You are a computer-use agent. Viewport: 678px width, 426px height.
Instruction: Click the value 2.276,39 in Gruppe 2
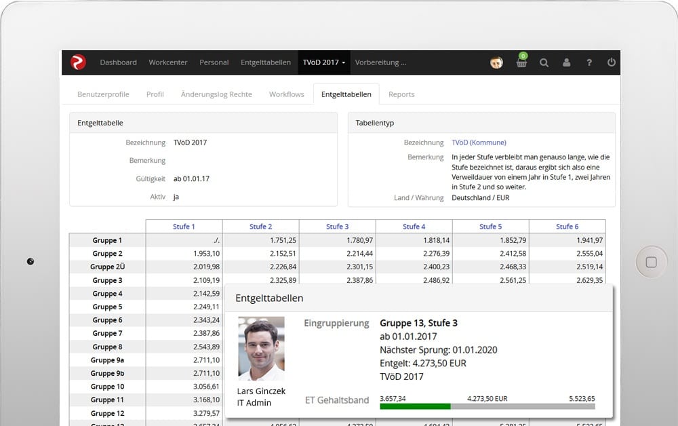click(x=436, y=254)
